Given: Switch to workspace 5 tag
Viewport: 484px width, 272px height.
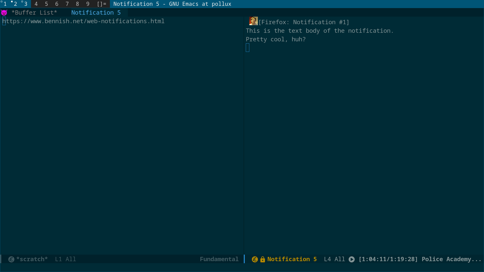Looking at the screenshot, I should click(46, 4).
